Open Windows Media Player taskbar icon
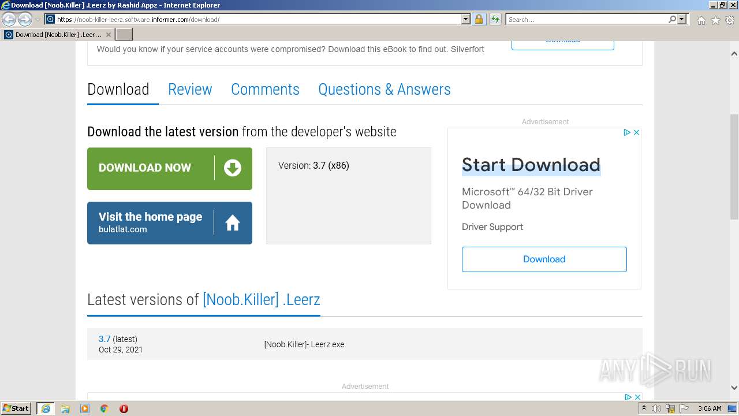The image size is (739, 416). click(x=85, y=408)
